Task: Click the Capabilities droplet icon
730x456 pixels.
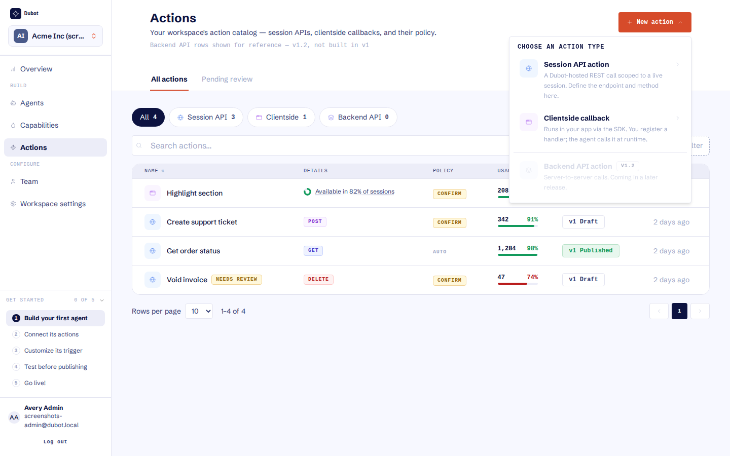Action: coord(13,125)
